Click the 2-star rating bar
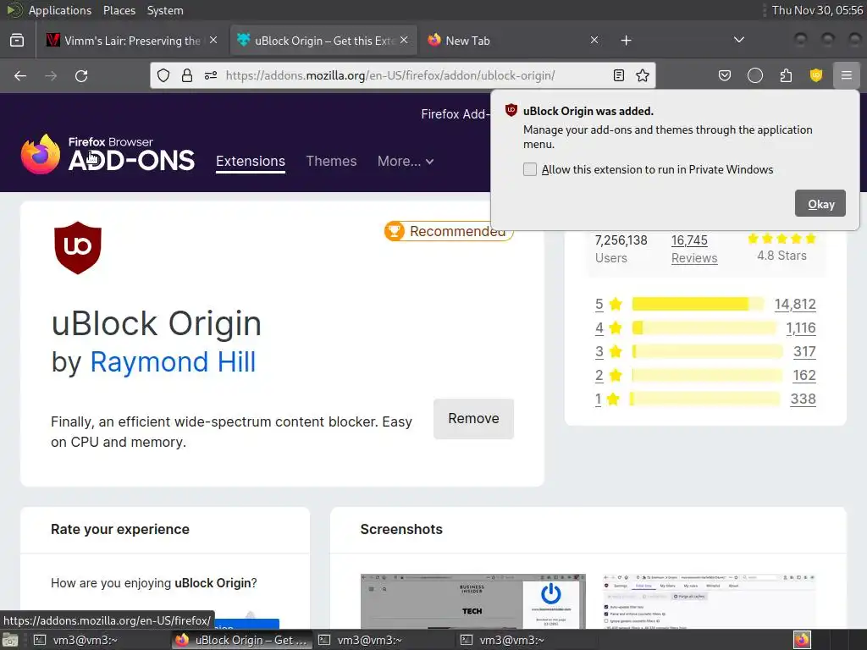 point(707,375)
